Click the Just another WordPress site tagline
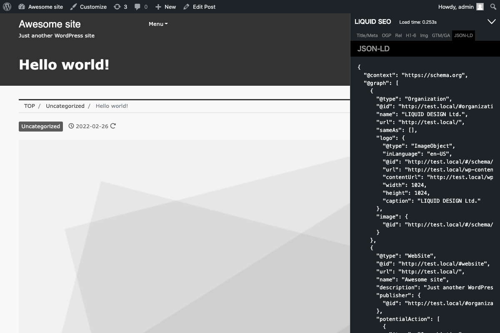Screen dimensions: 500x333 pyautogui.click(x=57, y=36)
